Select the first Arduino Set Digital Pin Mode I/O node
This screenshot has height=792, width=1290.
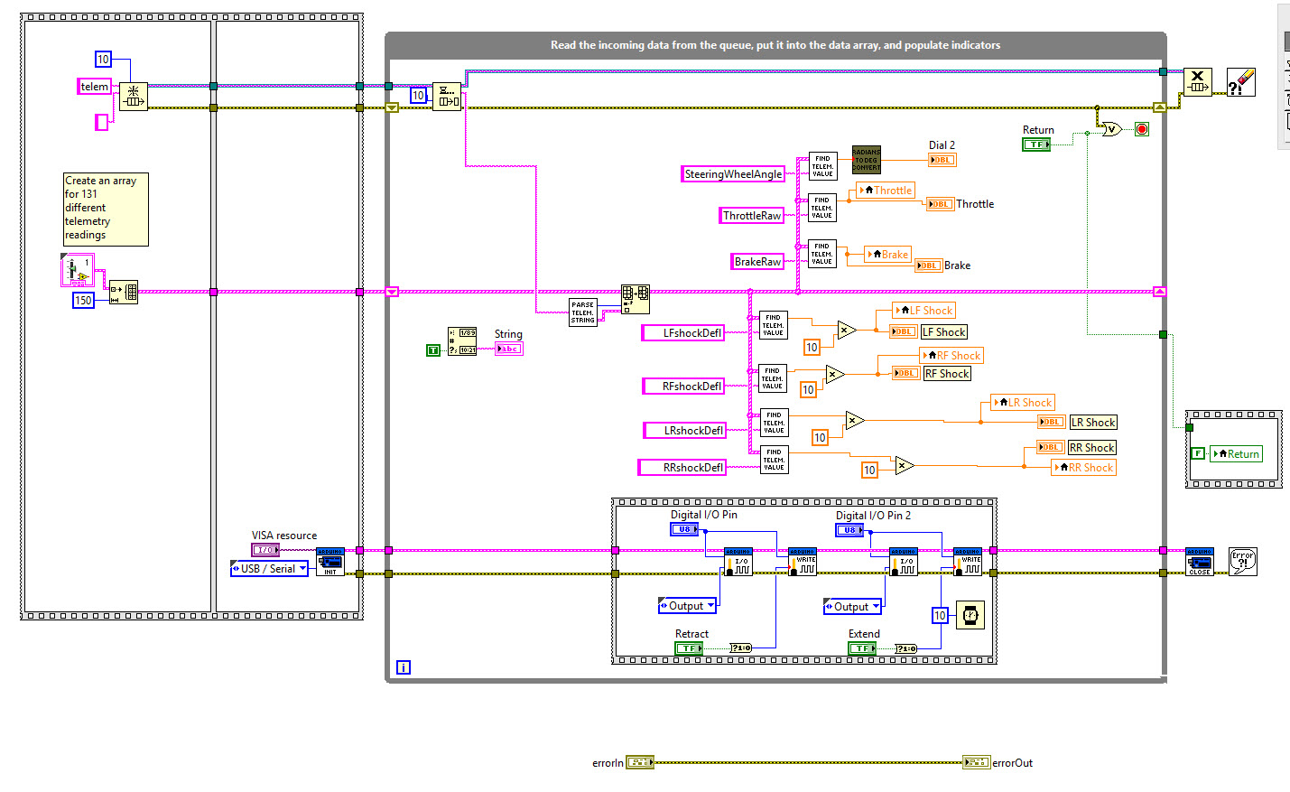coord(738,562)
